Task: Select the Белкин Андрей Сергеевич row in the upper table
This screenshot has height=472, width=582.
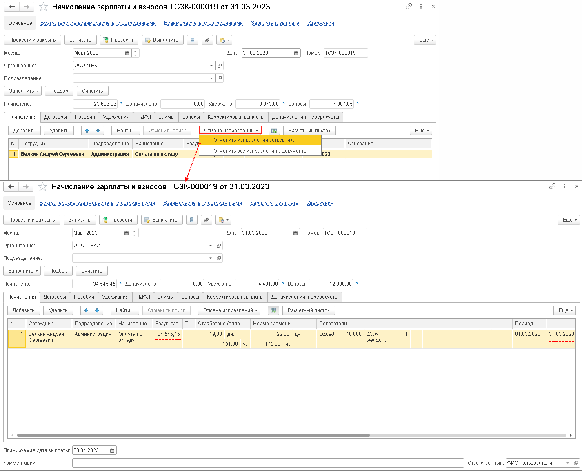Action: (220, 154)
